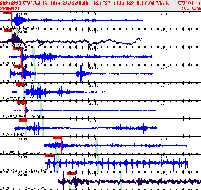The width and height of the screenshot is (201, 190).
Task: Click station label PB B031 EHZ 285.8km
Action: pos(23,152)
